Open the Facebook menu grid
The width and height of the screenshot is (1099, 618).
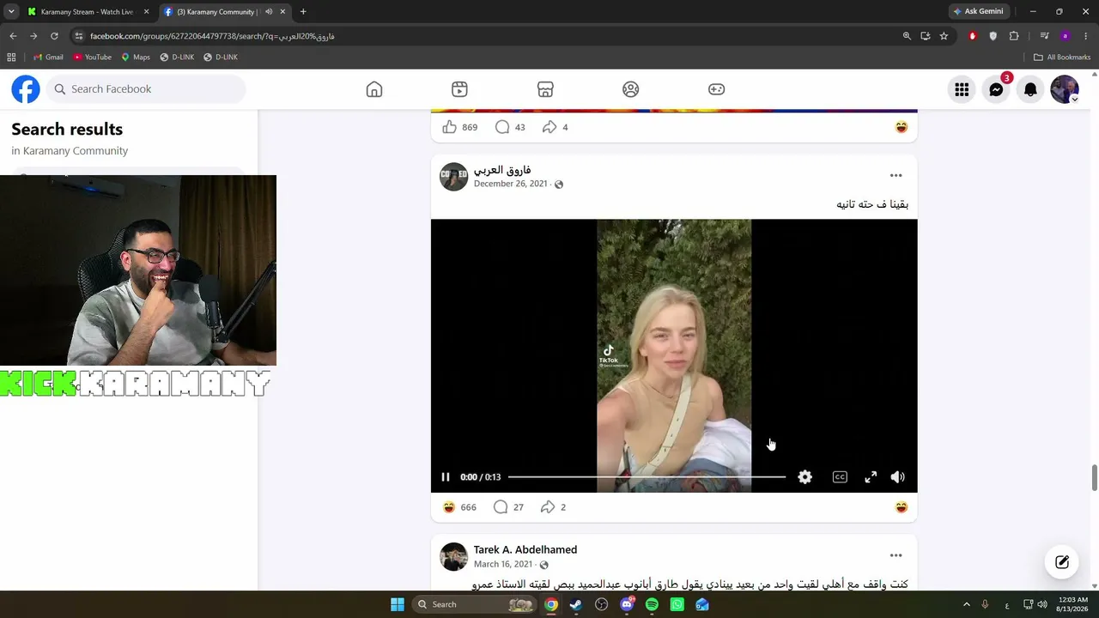962,89
